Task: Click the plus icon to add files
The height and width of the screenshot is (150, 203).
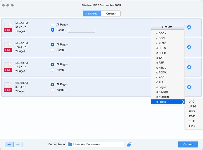Action: pos(9,144)
